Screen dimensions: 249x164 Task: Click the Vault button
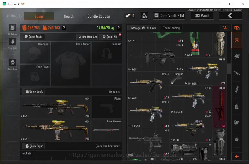(202, 16)
